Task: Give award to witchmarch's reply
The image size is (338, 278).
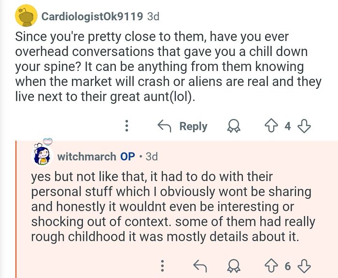Action: click(234, 266)
